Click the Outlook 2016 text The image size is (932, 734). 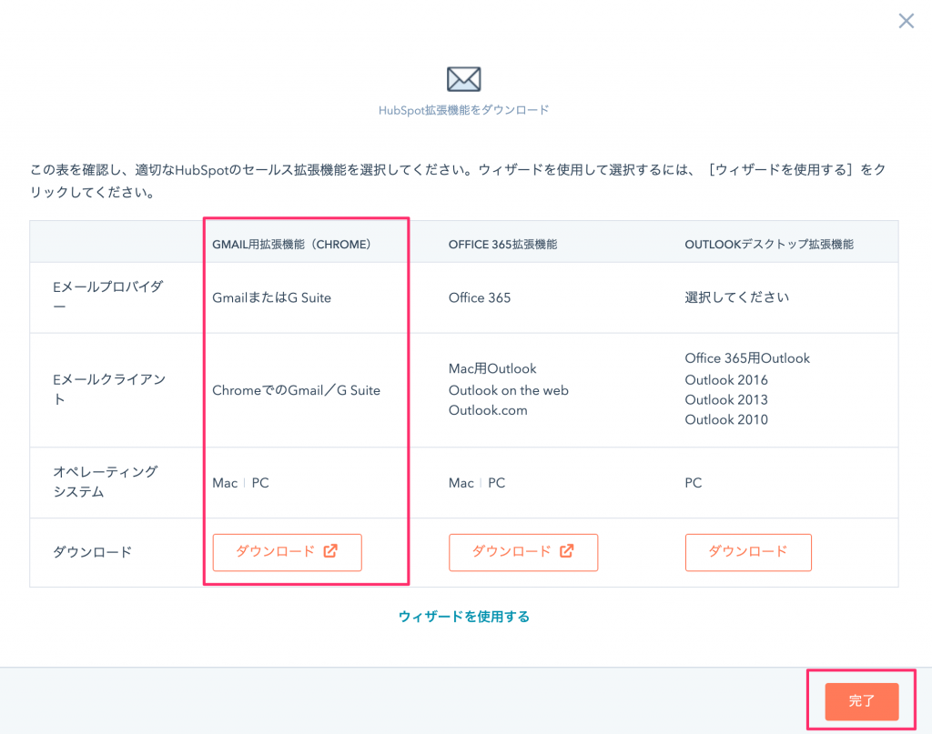coord(725,380)
